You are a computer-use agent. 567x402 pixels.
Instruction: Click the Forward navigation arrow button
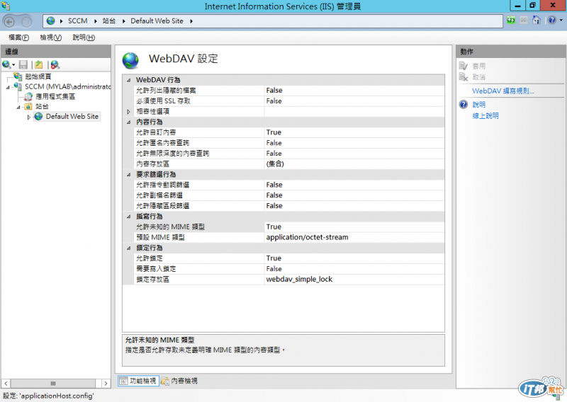[x=26, y=22]
